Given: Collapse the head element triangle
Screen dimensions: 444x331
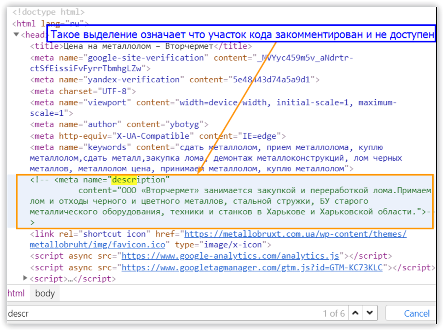Looking at the screenshot, I should point(16,35).
